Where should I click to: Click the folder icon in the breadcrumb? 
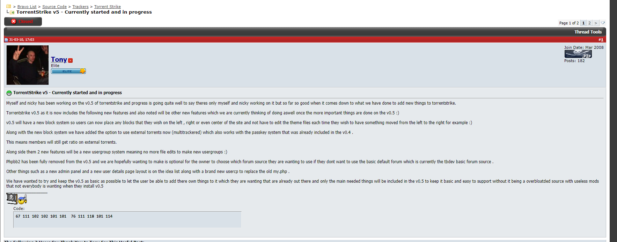[x=8, y=6]
